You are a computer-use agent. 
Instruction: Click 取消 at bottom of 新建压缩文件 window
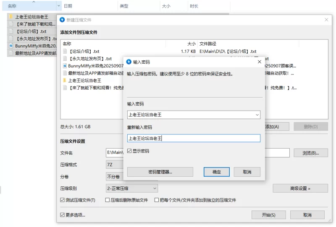coord(307,215)
